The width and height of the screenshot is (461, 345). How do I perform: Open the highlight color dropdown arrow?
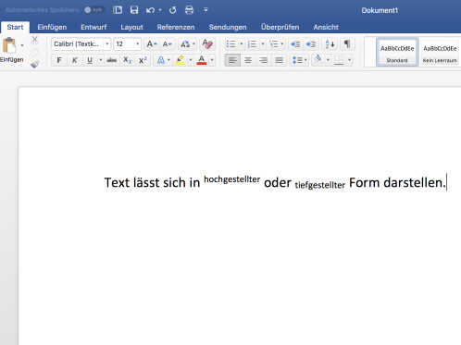click(191, 60)
